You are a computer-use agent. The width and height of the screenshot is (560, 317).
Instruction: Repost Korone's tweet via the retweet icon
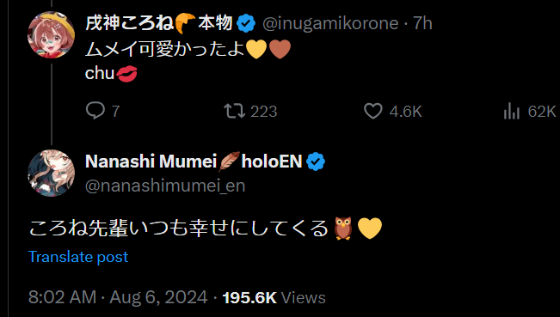234,111
